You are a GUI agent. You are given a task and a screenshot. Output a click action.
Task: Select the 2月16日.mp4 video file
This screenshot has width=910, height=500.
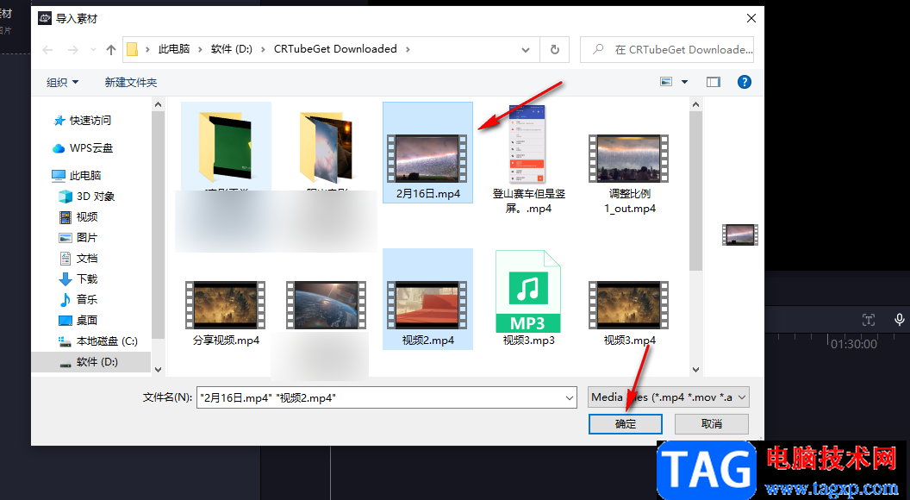coord(427,153)
